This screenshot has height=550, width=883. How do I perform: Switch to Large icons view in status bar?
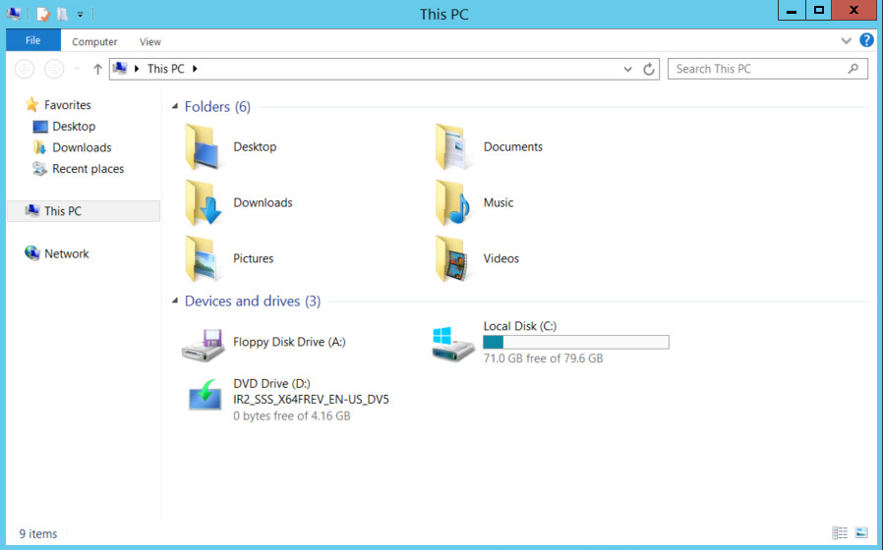[861, 533]
